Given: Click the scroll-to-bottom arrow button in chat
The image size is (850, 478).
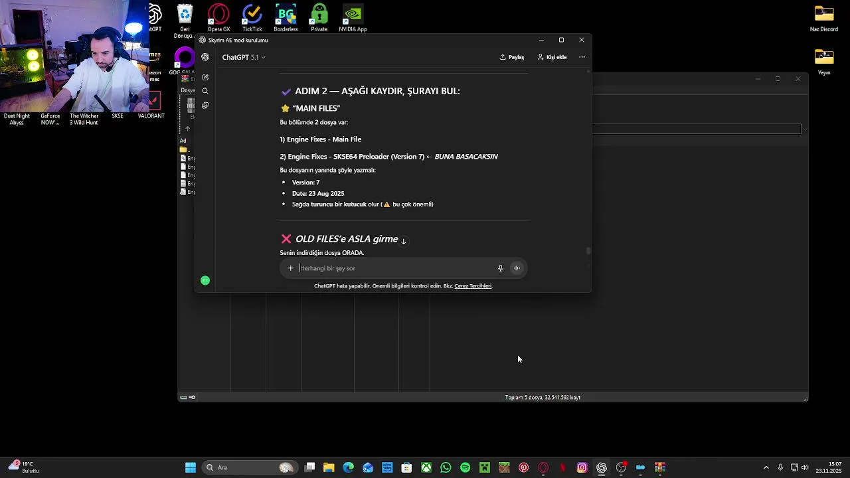Looking at the screenshot, I should 403,241.
